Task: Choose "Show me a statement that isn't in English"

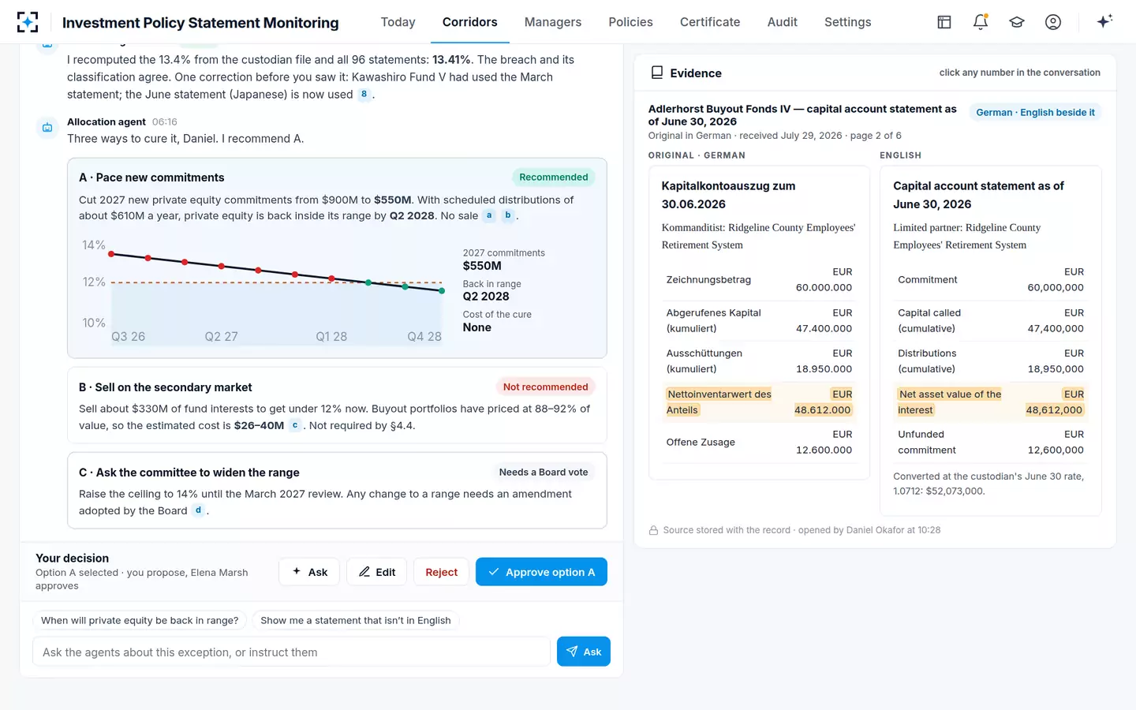Action: click(356, 620)
